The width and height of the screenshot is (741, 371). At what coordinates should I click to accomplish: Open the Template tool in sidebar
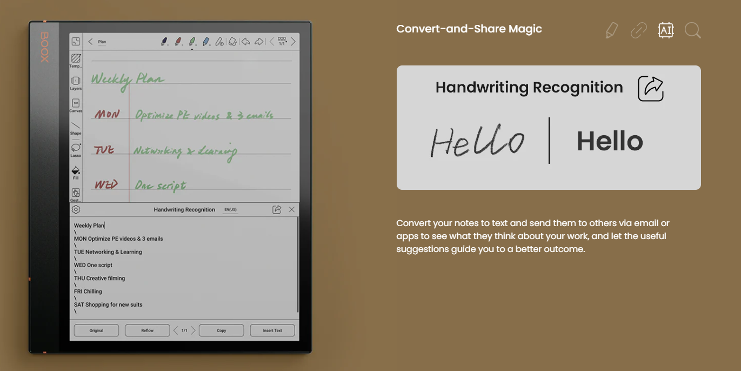pos(76,59)
